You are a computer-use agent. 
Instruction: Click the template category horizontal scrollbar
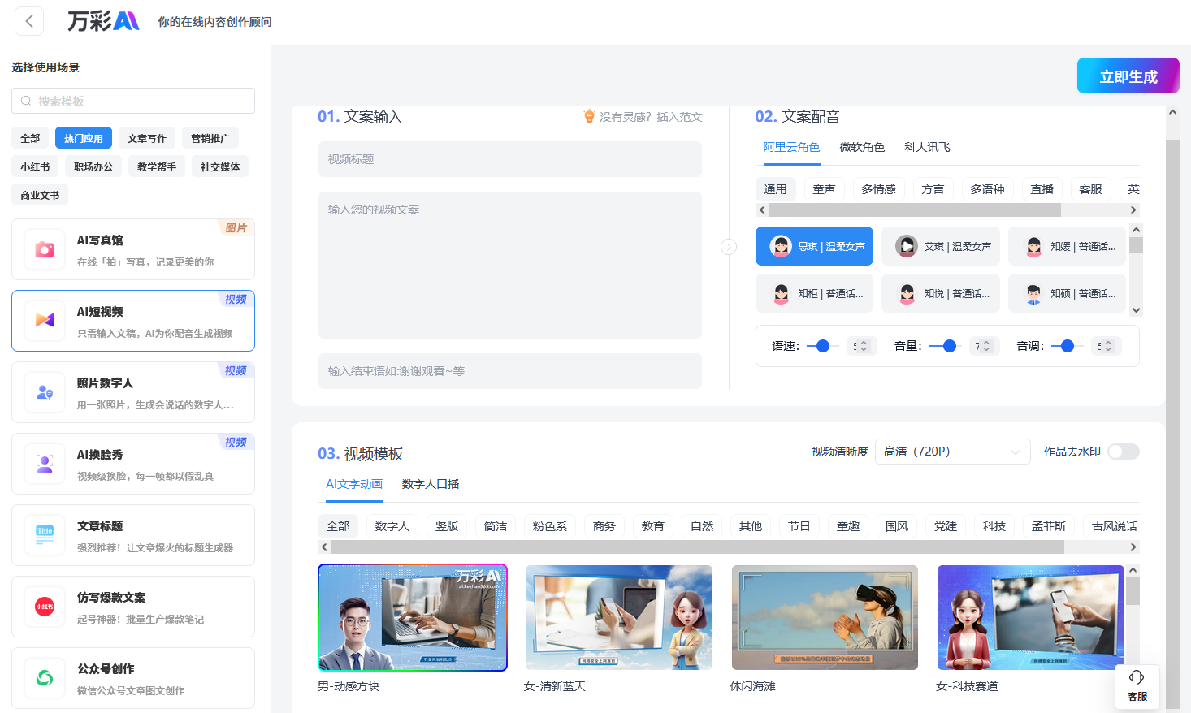coord(698,547)
